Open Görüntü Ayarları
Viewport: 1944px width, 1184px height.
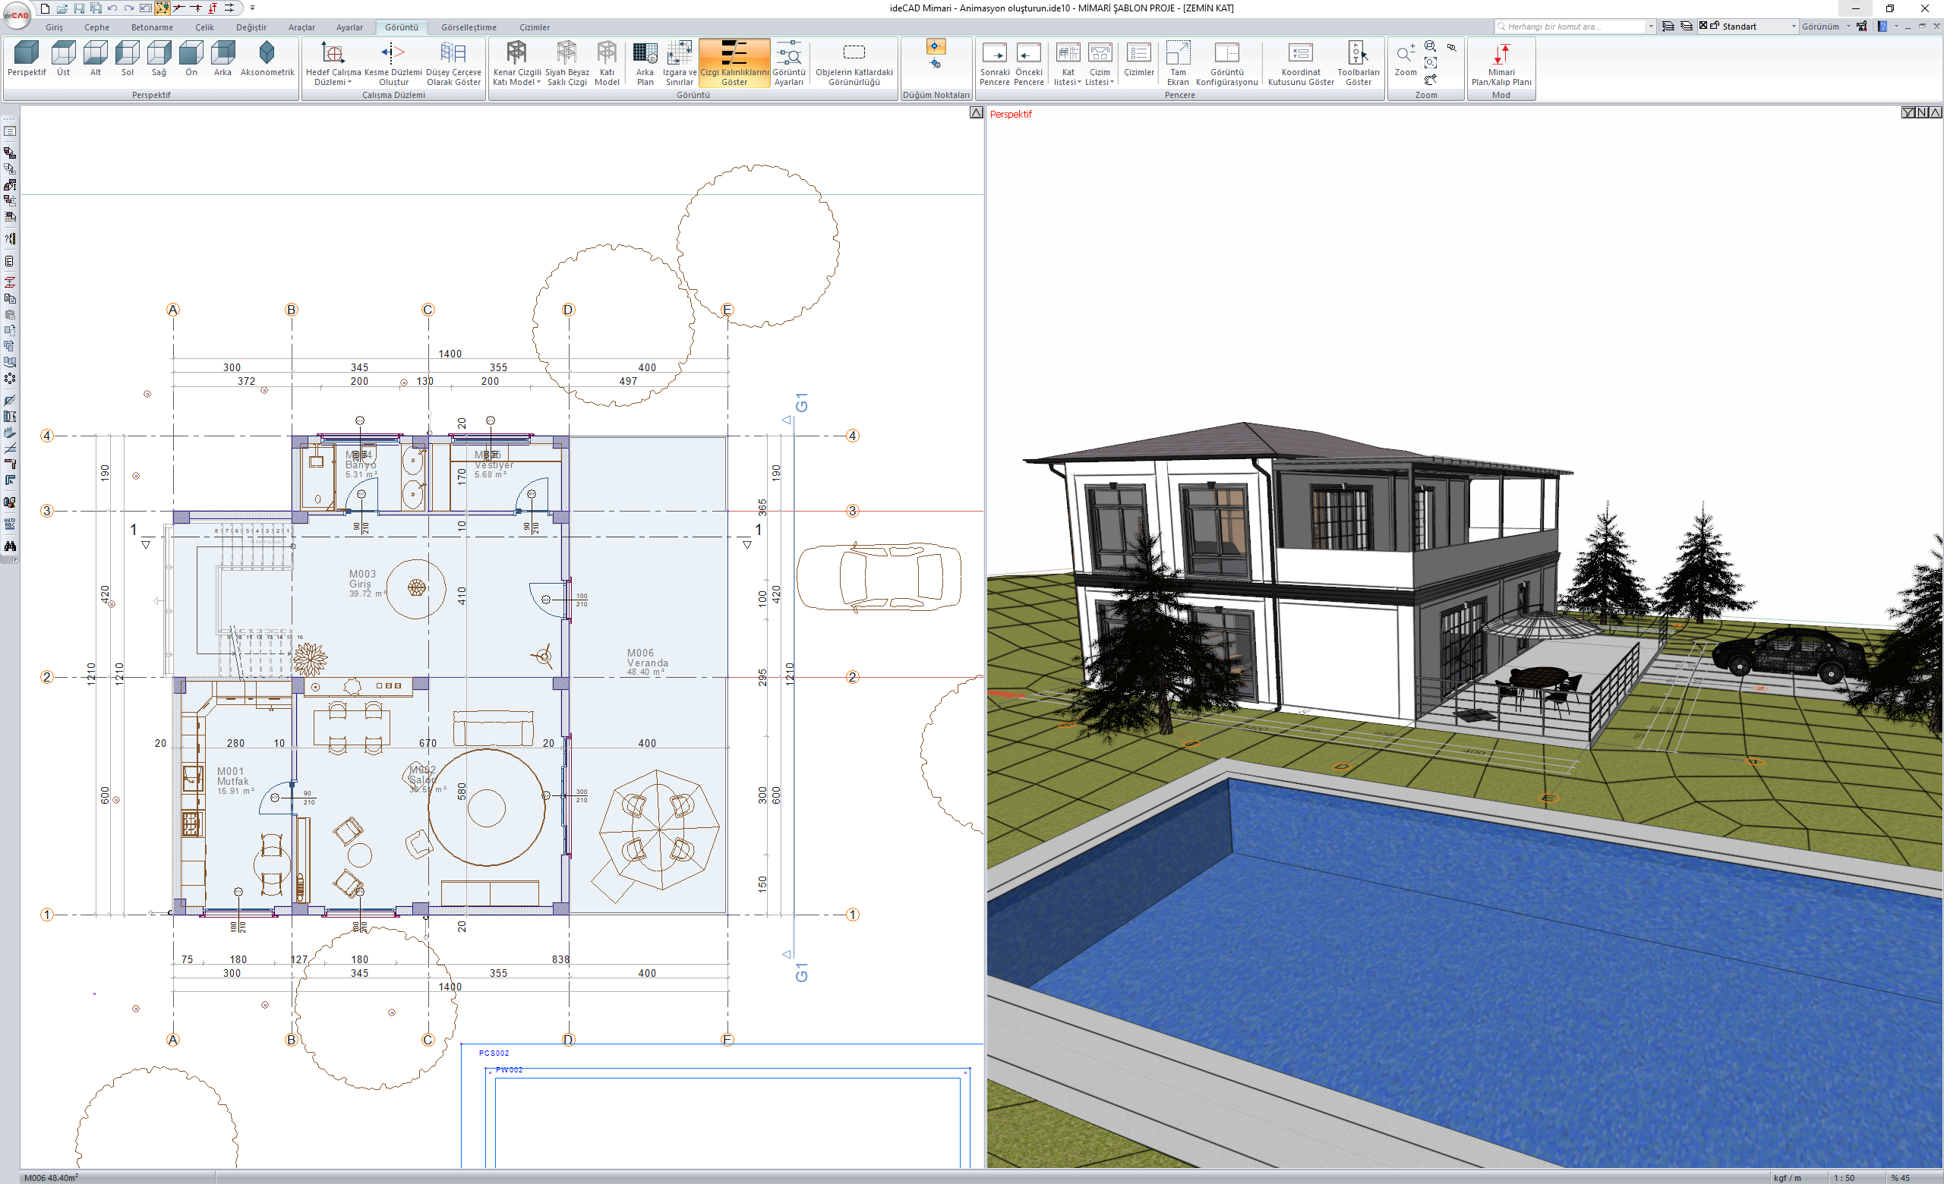pyautogui.click(x=788, y=54)
